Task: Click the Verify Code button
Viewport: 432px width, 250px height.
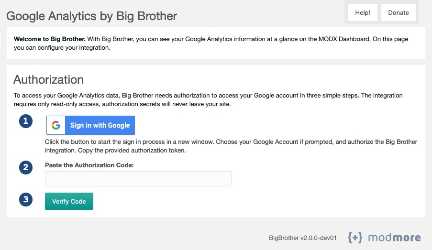Action: click(x=69, y=201)
